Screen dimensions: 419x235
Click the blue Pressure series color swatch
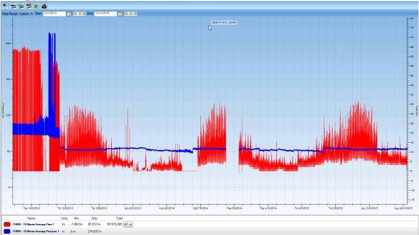click(x=7, y=231)
